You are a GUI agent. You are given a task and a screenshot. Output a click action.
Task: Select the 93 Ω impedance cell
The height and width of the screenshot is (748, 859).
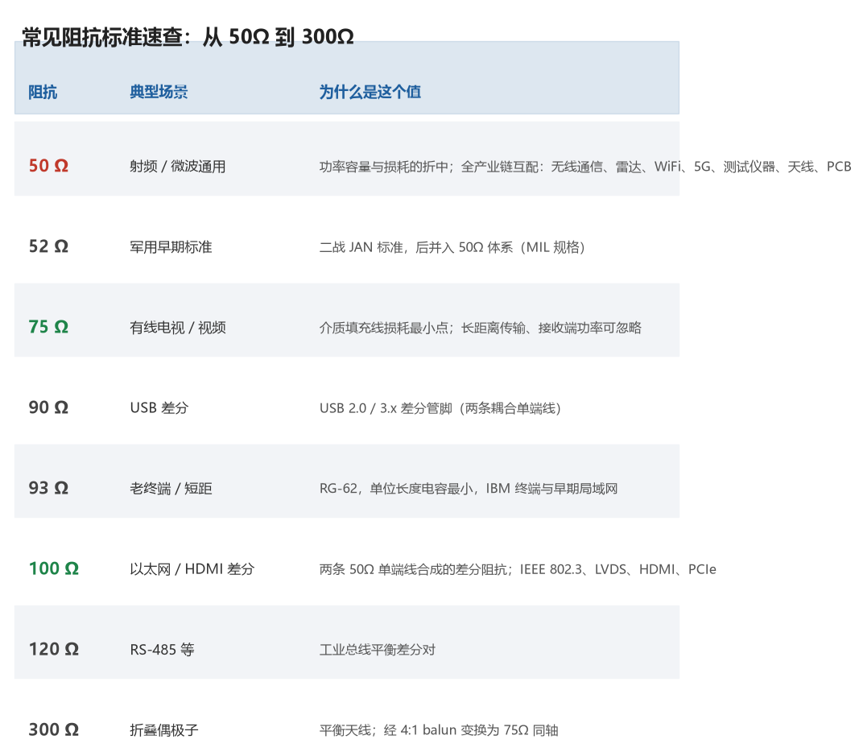49,488
